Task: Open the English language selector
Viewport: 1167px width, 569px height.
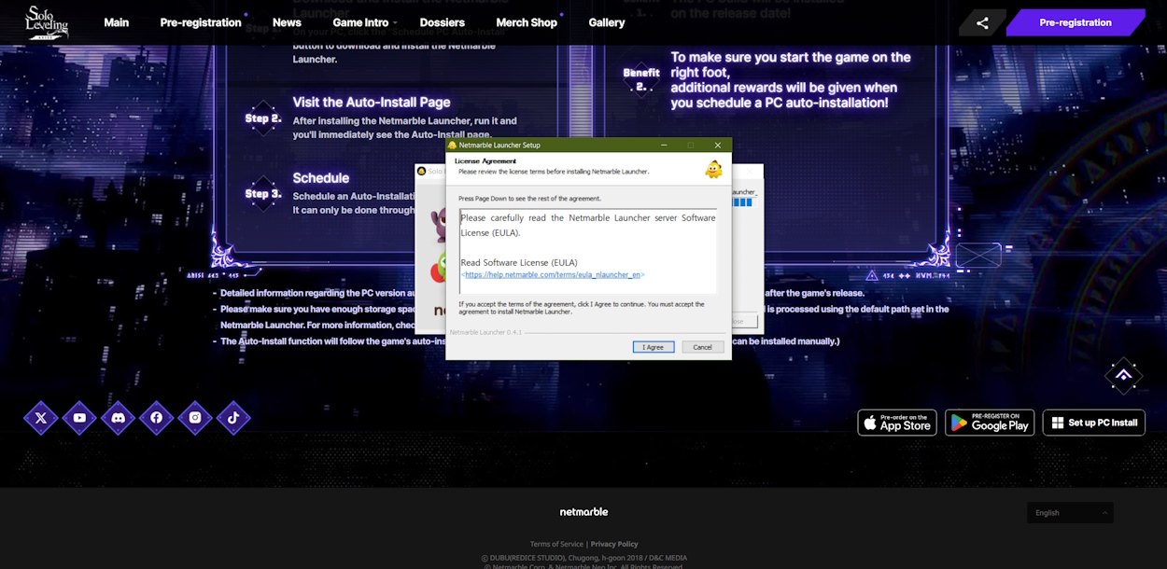Action: (x=1069, y=512)
